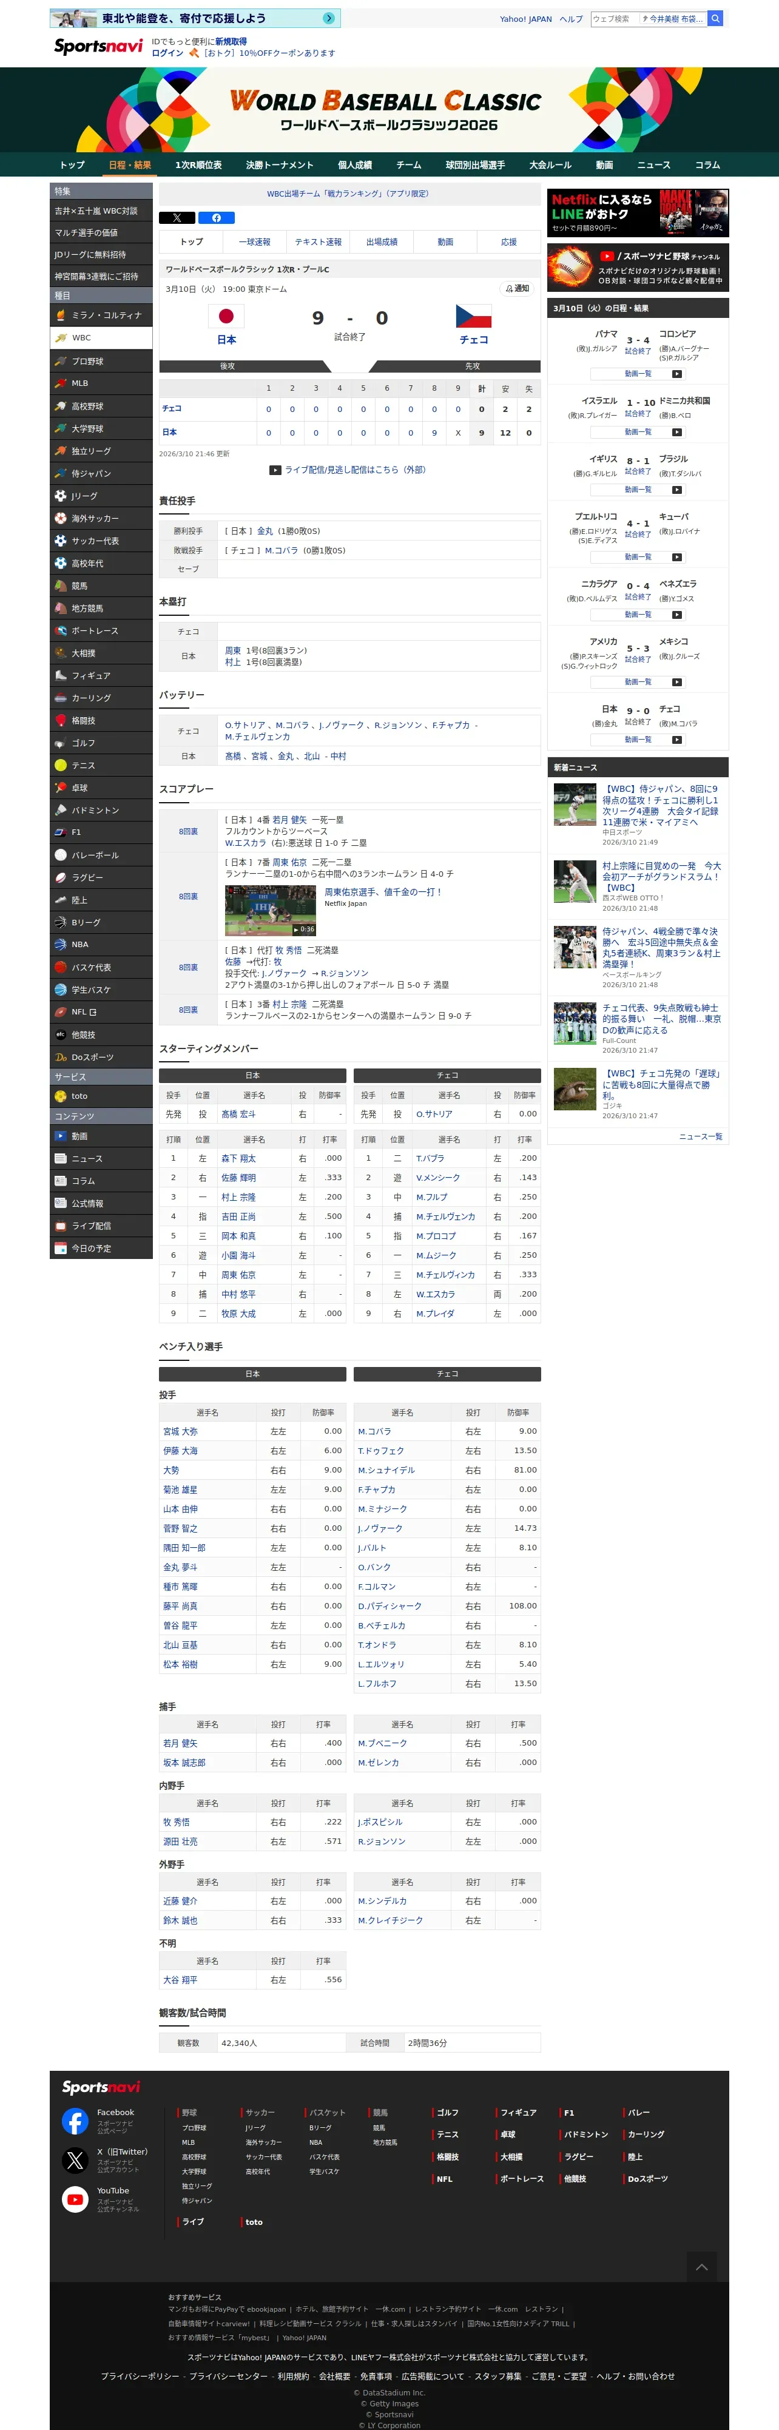
Task: Open 大谷 翔平 in 不明 bench table
Action: pos(180,1980)
